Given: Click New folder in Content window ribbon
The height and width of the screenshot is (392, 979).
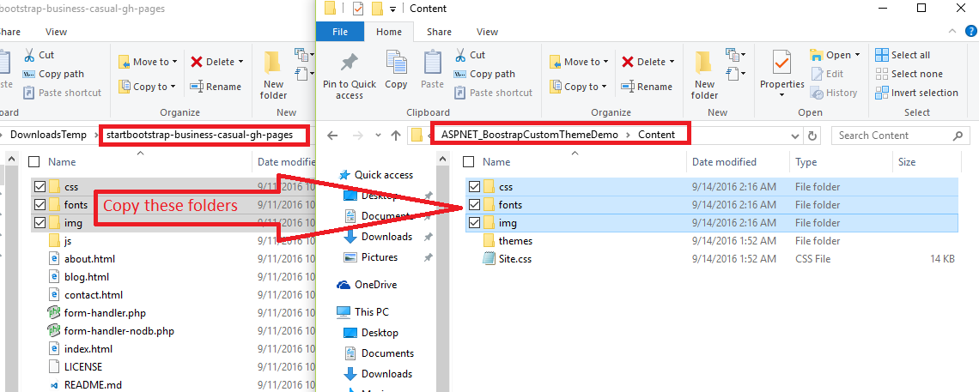Looking at the screenshot, I should [704, 75].
